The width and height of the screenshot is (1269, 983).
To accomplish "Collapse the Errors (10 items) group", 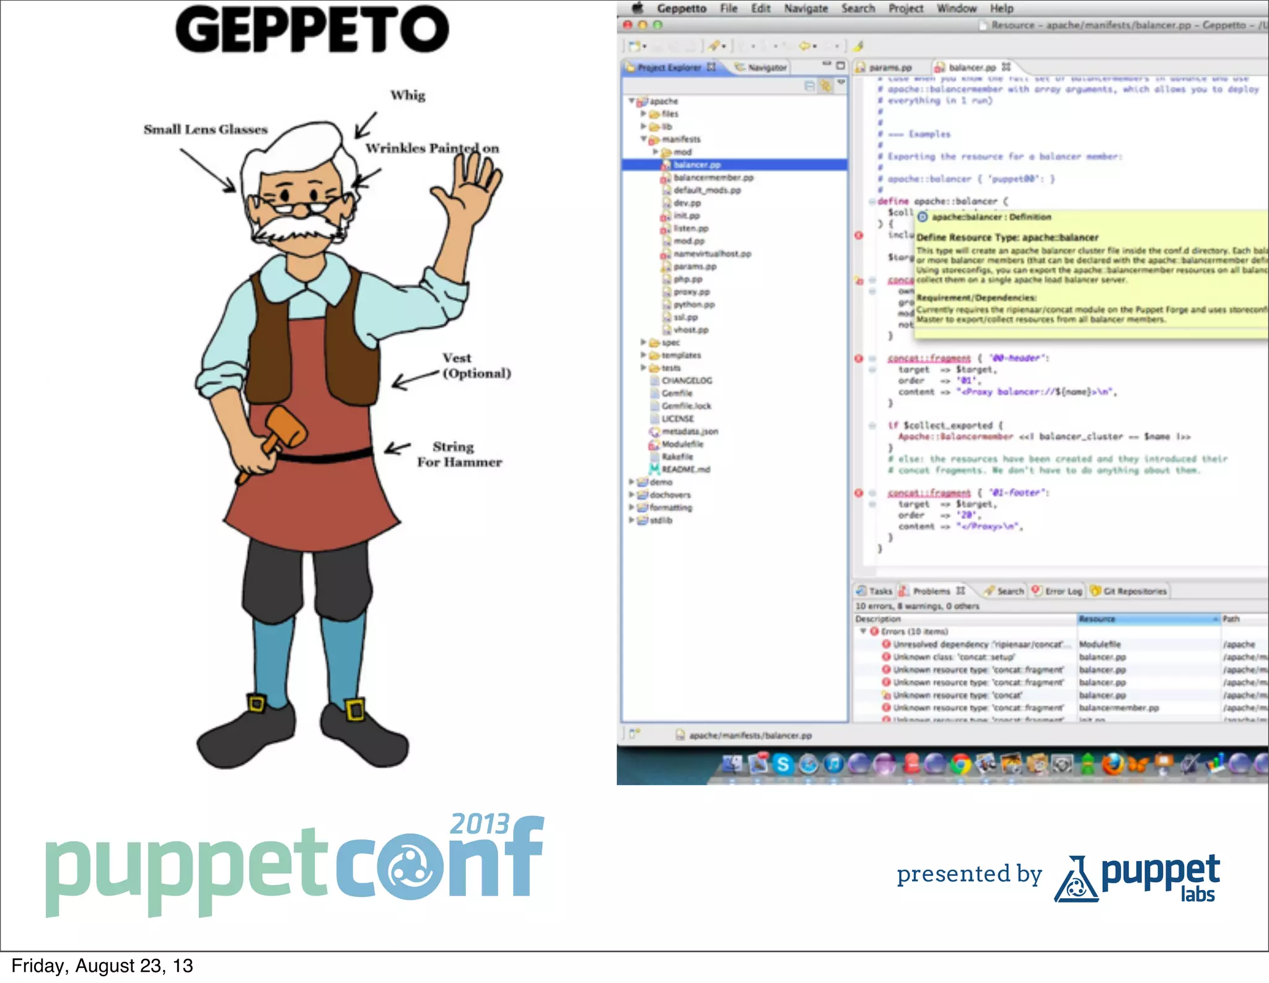I will click(863, 631).
